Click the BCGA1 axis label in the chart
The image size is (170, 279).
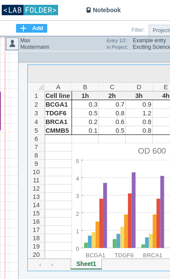(95, 255)
